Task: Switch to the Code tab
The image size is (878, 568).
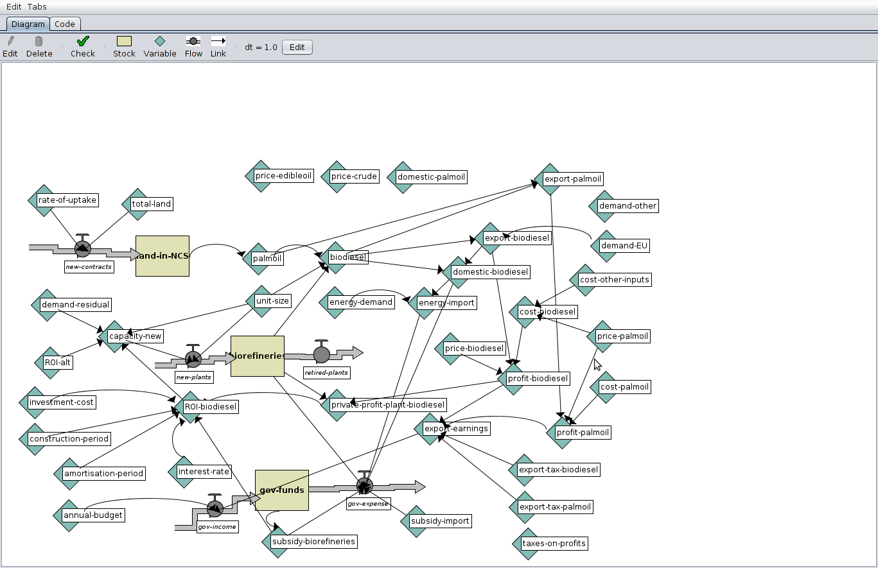Action: (64, 23)
